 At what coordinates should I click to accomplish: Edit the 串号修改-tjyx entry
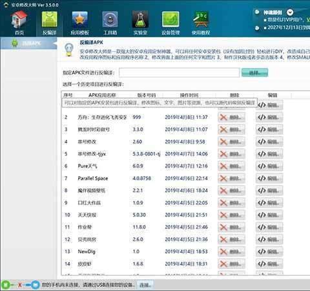(269, 154)
